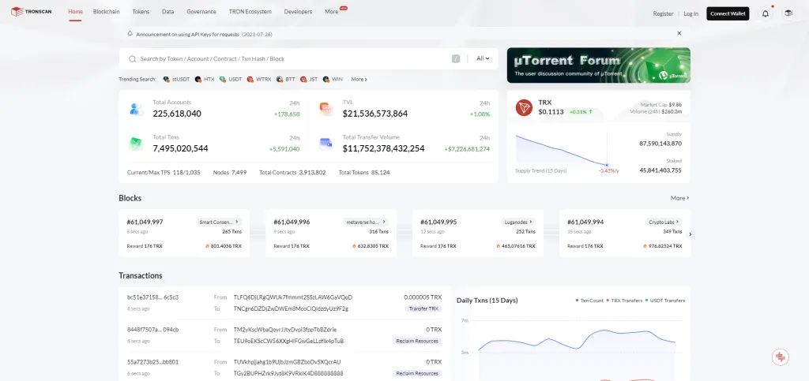809x381 pixels.
Task: Expand More trending searches
Action: (359, 79)
